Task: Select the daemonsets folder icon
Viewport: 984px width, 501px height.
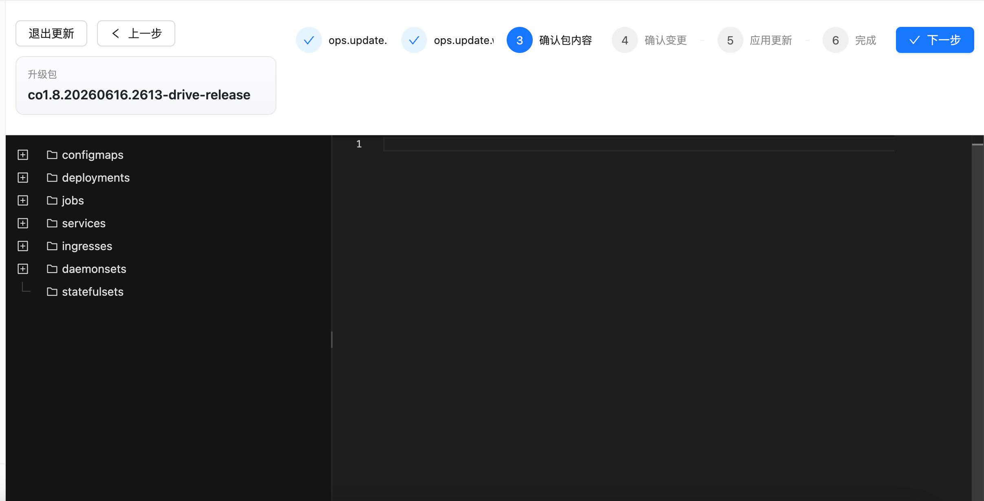Action: 52,269
